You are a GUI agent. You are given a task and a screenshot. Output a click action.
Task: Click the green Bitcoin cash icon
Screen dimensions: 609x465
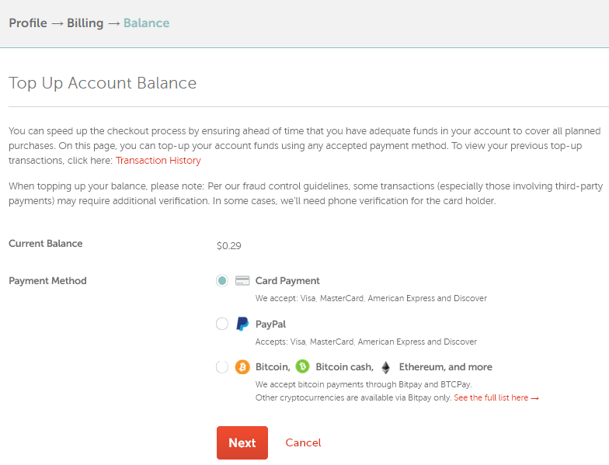pos(303,366)
